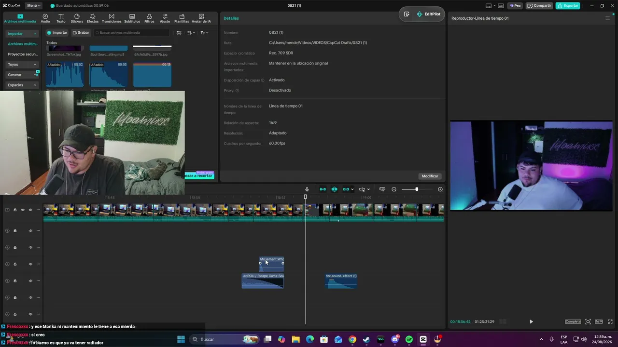Select the audio clip thumbnail lasting 00:02

(x=65, y=75)
